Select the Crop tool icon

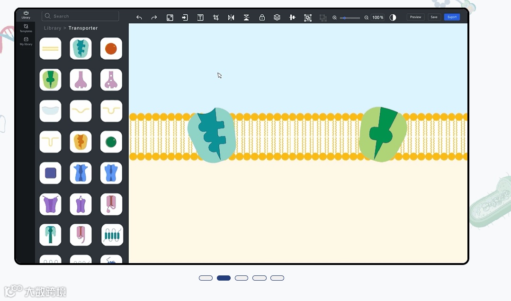point(216,18)
